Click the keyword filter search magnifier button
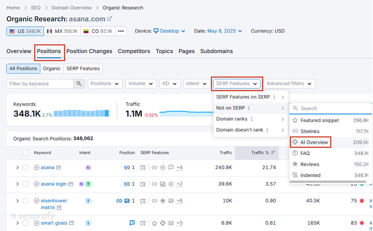This screenshot has width=373, height=231. [79, 84]
